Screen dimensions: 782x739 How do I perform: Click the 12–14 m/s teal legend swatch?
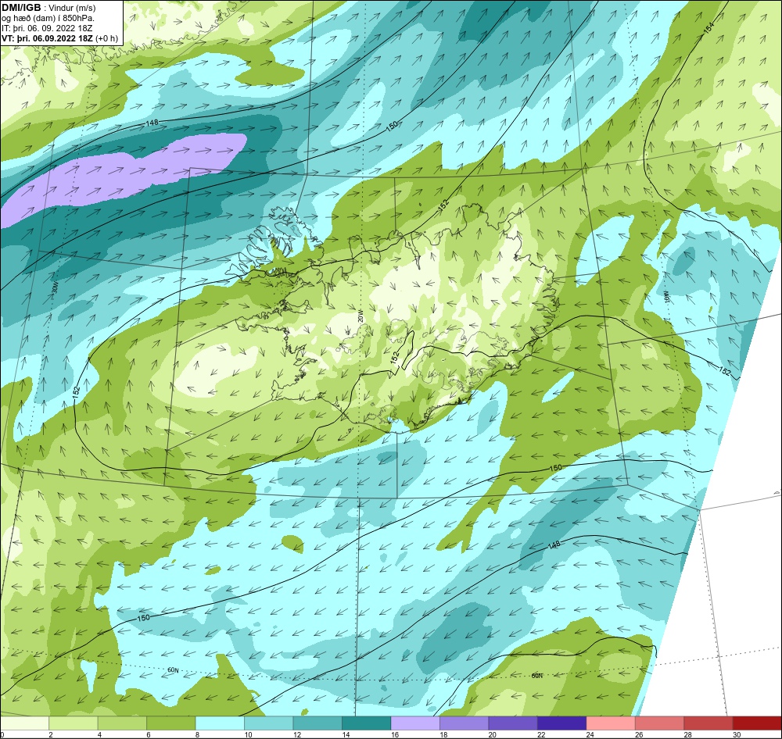pos(317,723)
